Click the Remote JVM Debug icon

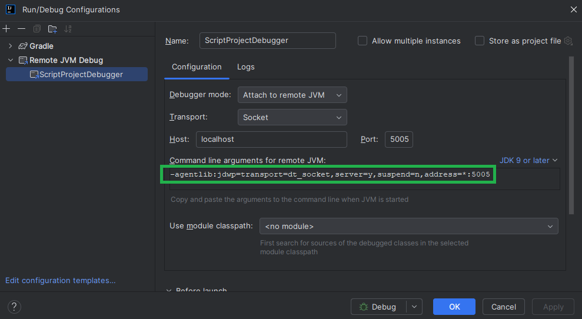click(x=23, y=60)
